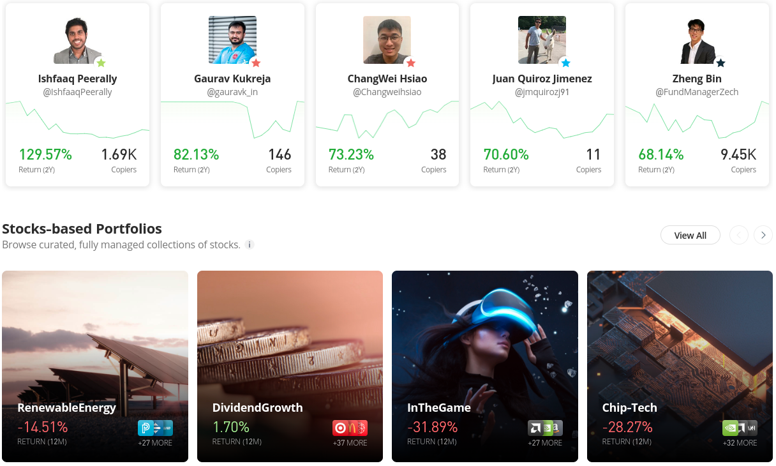The image size is (776, 466).
Task: Click Juan Quiroz Jimenez's performance chart
Action: click(x=542, y=119)
